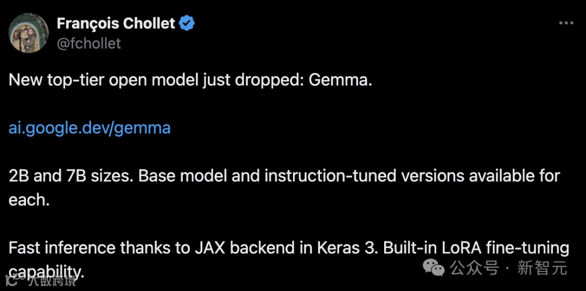Follow the ai.google.dev/gemma link
This screenshot has height=291, width=586.
click(x=90, y=128)
